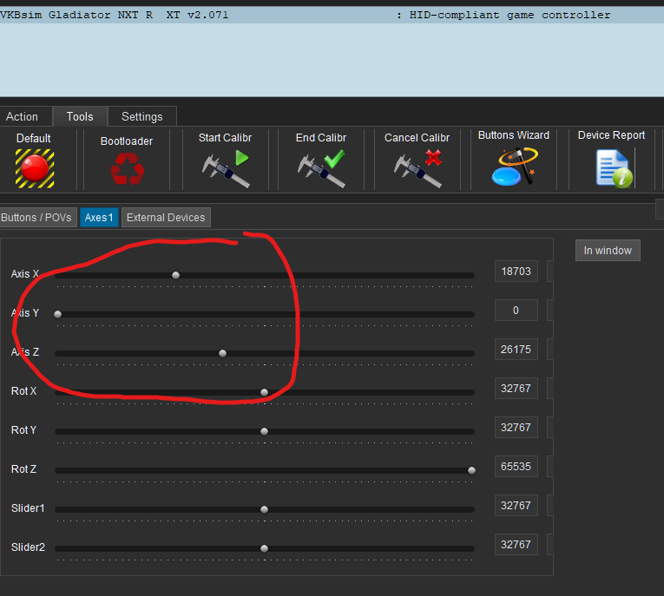Launch the Buttons Wizard
This screenshot has height=596, width=664.
(514, 166)
